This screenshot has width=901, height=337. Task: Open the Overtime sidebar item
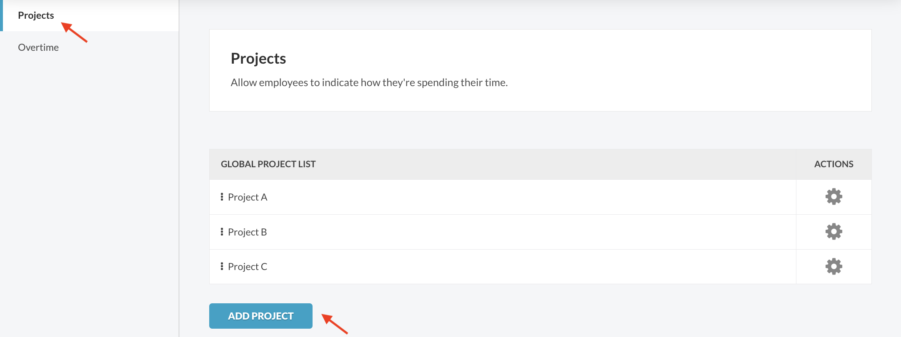(x=38, y=47)
